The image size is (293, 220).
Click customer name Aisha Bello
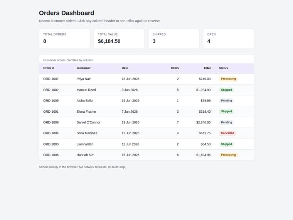tap(85, 101)
